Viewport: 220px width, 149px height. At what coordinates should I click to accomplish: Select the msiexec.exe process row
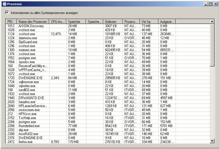pos(27,50)
